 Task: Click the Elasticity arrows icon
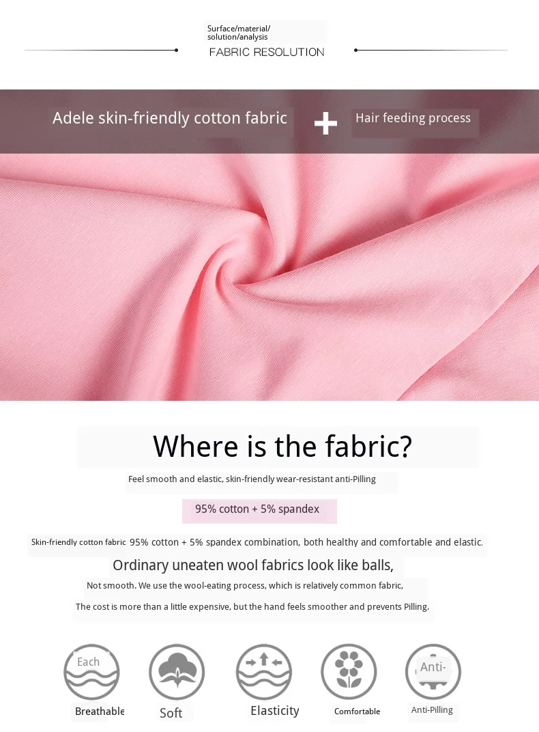pyautogui.click(x=264, y=672)
